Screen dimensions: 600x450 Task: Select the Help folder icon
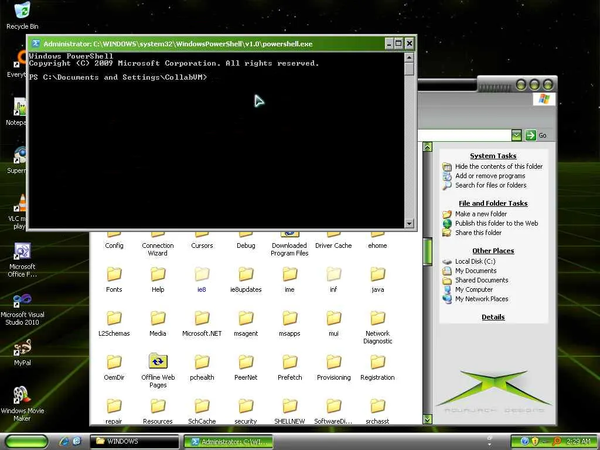[x=158, y=274]
